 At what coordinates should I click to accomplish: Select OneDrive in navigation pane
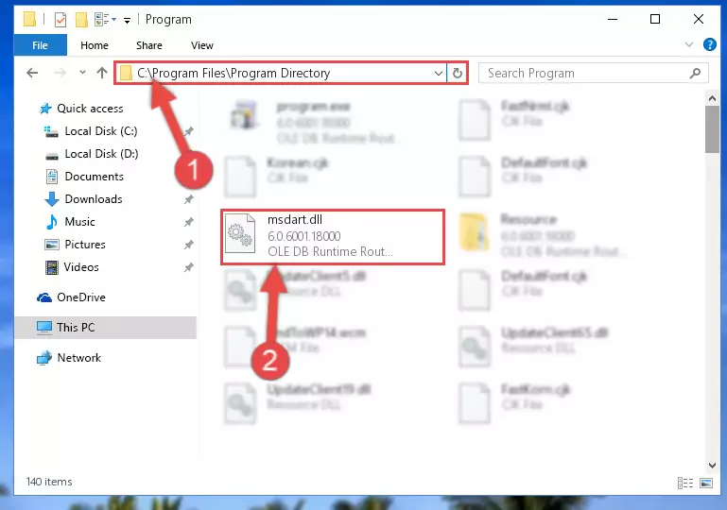click(80, 297)
